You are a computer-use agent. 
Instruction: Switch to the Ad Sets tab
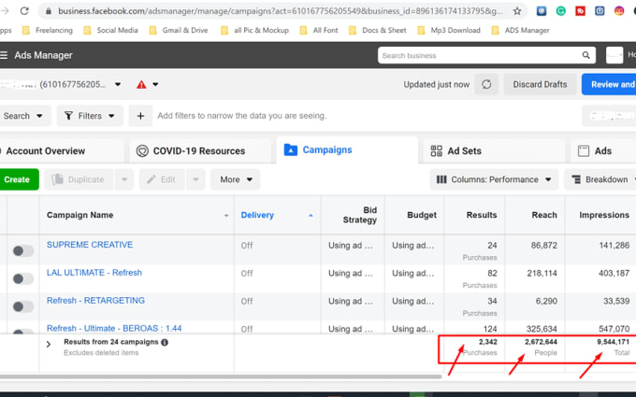(x=494, y=151)
